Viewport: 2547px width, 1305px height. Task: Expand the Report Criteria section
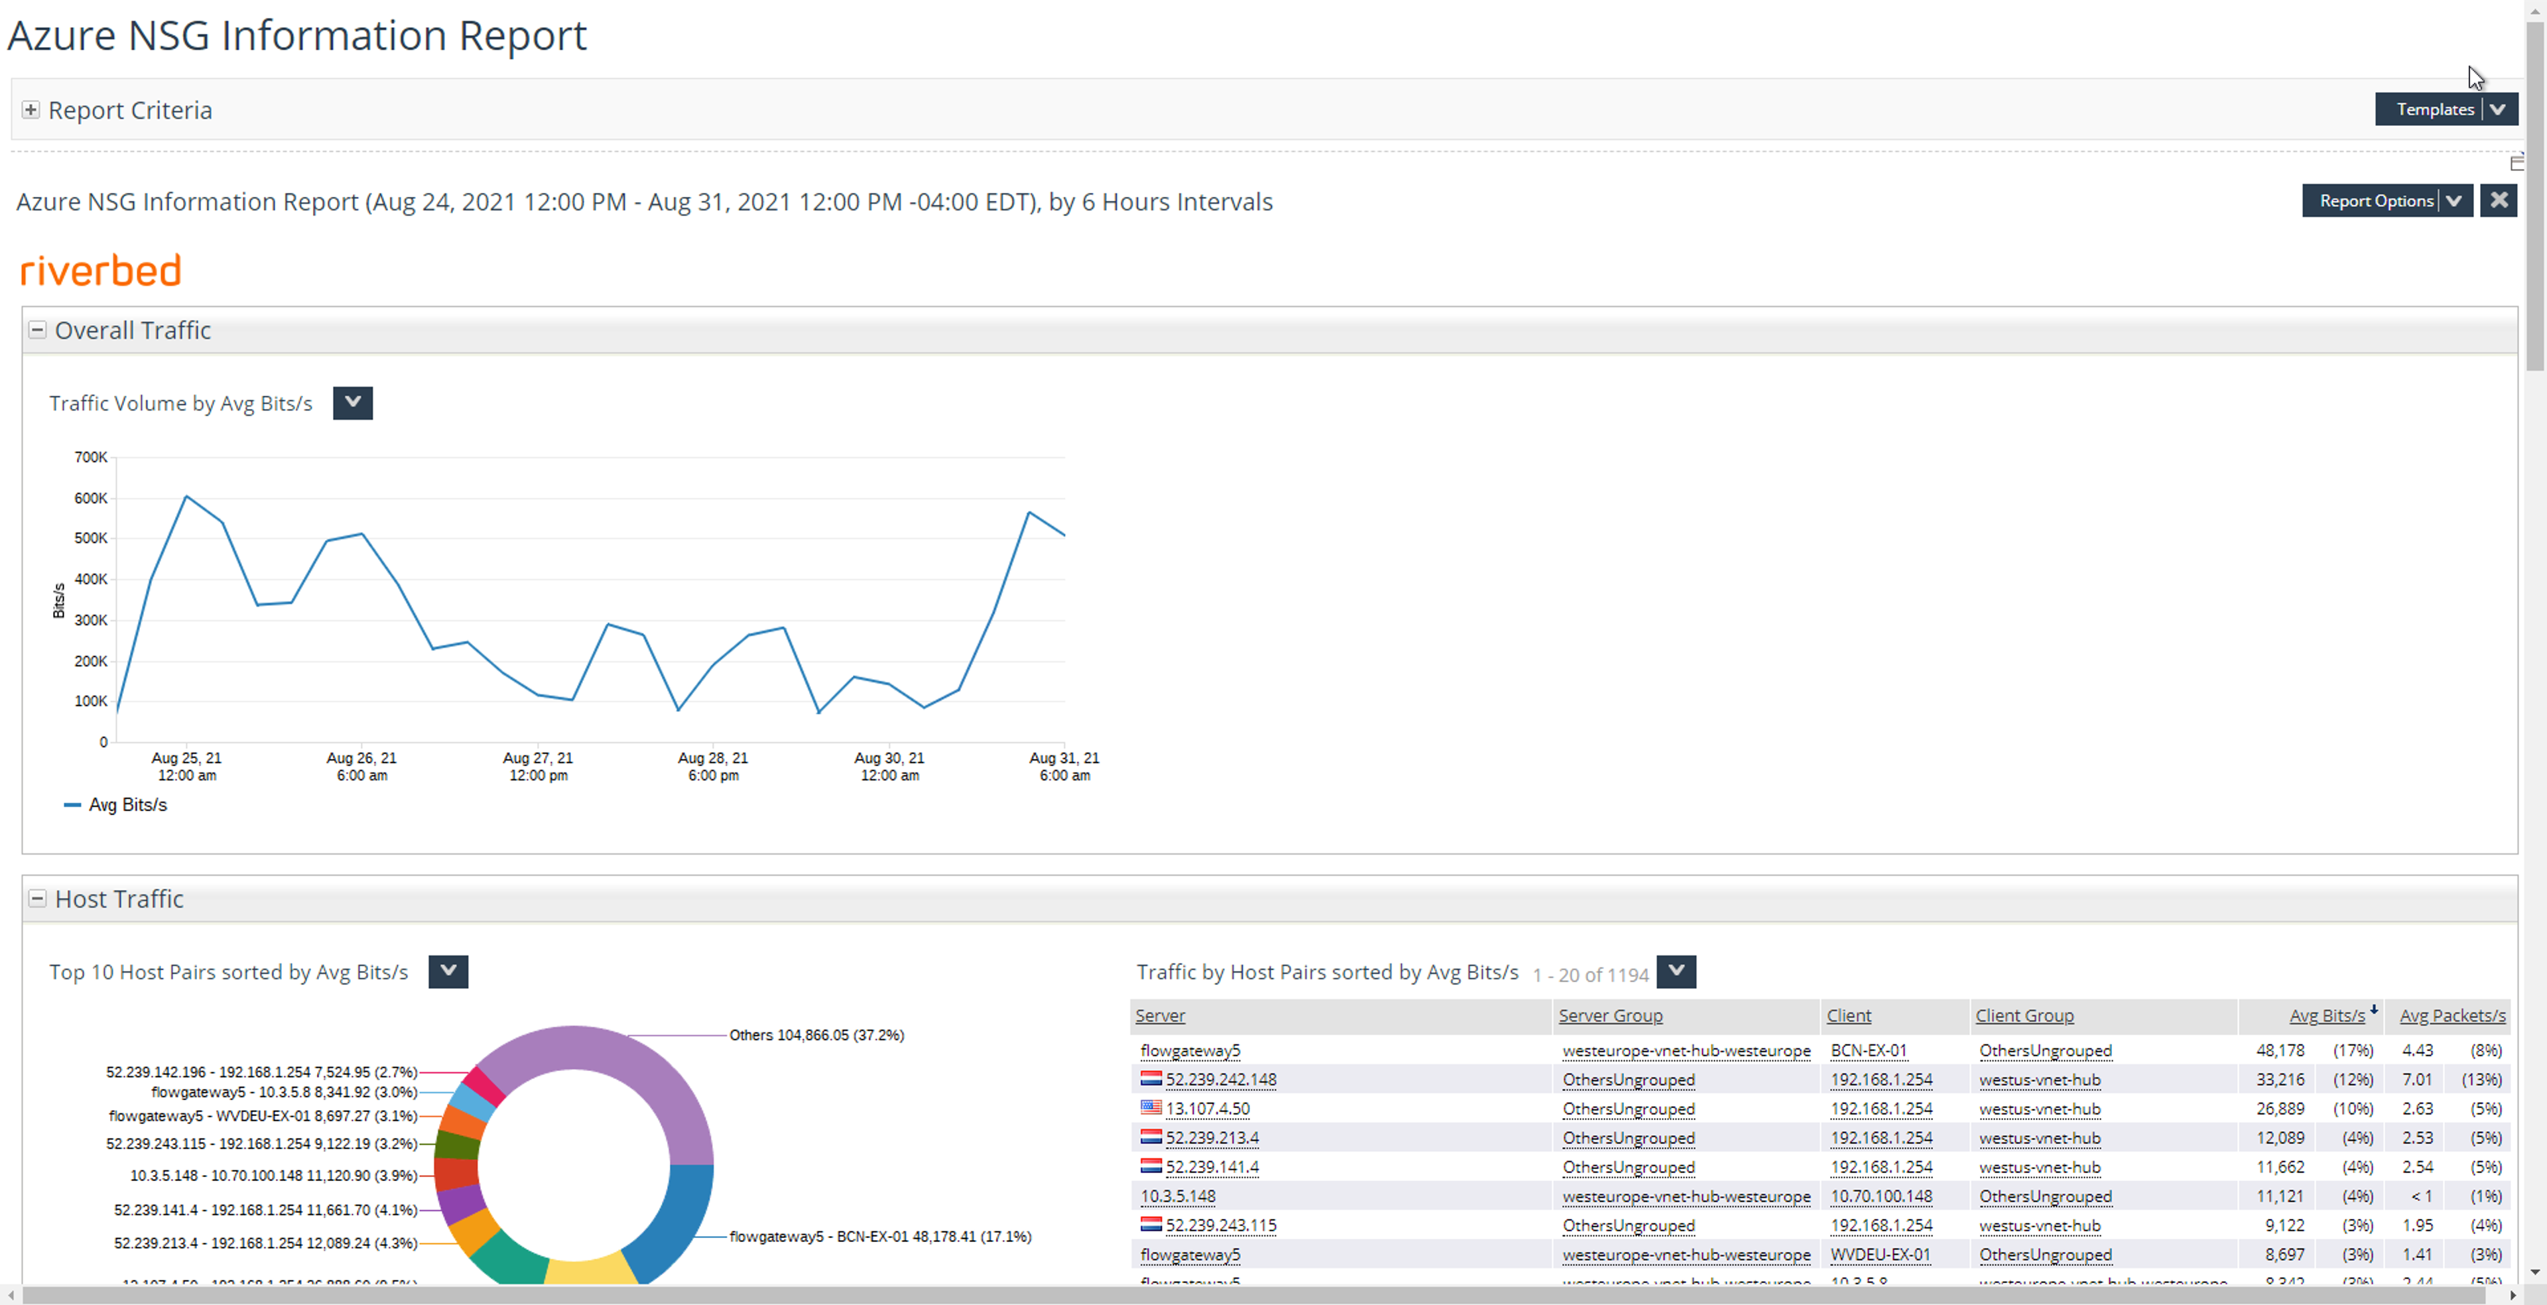point(31,109)
